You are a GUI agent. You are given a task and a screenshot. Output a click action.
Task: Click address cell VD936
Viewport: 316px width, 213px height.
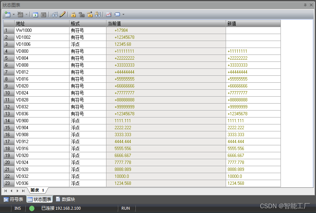42,183
